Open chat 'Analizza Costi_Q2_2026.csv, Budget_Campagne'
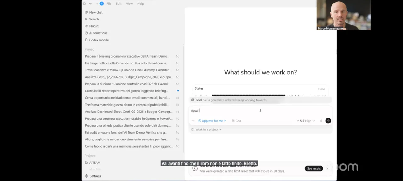Image resolution: width=403 pixels, height=181 pixels. (x=132, y=77)
